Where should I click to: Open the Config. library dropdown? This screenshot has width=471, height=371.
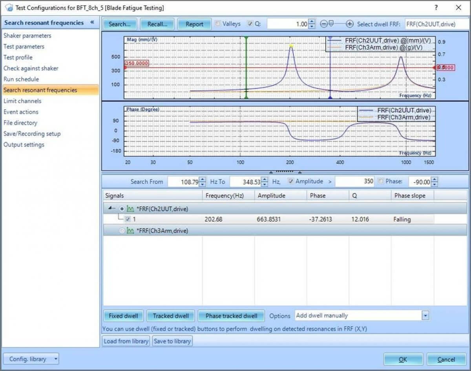coord(31,359)
